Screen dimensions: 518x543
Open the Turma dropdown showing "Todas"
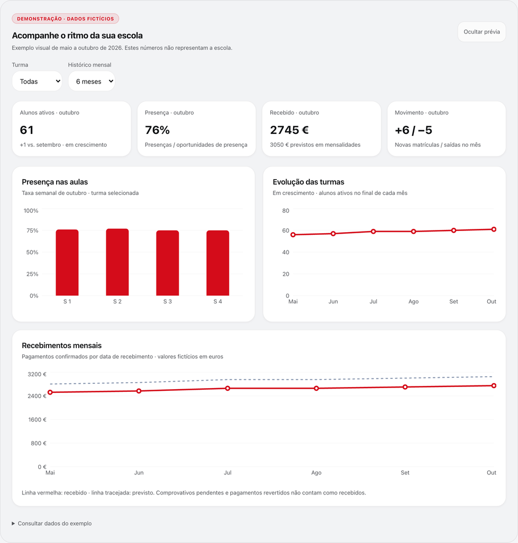click(37, 82)
